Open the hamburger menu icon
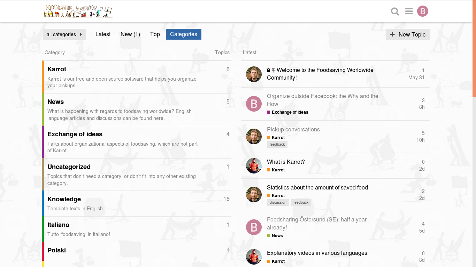Image resolution: width=476 pixels, height=267 pixels. [409, 11]
